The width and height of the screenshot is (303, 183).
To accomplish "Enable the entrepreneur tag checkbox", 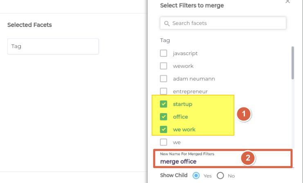I will 164,91.
